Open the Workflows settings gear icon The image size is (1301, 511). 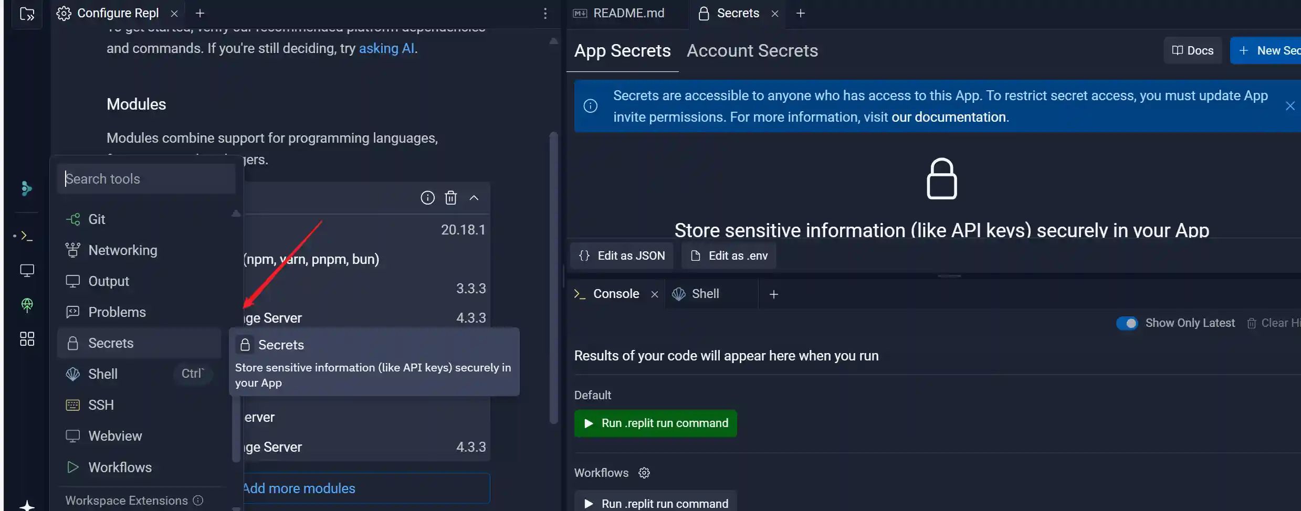644,473
